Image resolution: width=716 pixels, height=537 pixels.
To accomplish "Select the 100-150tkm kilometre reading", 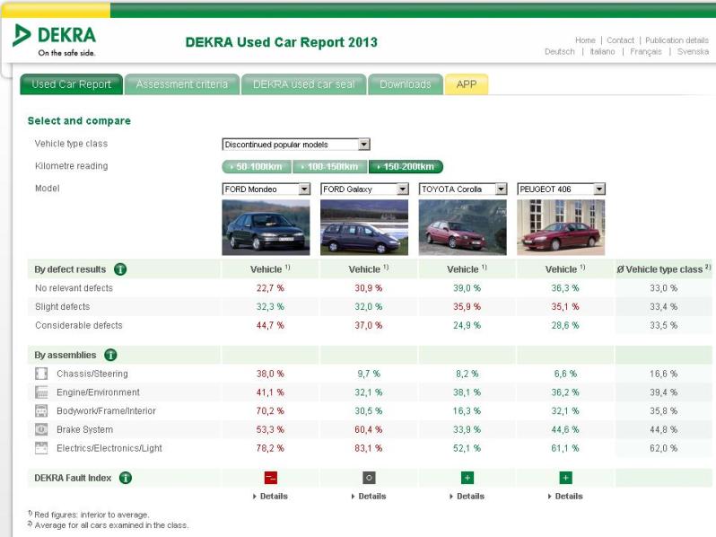I will point(331,167).
